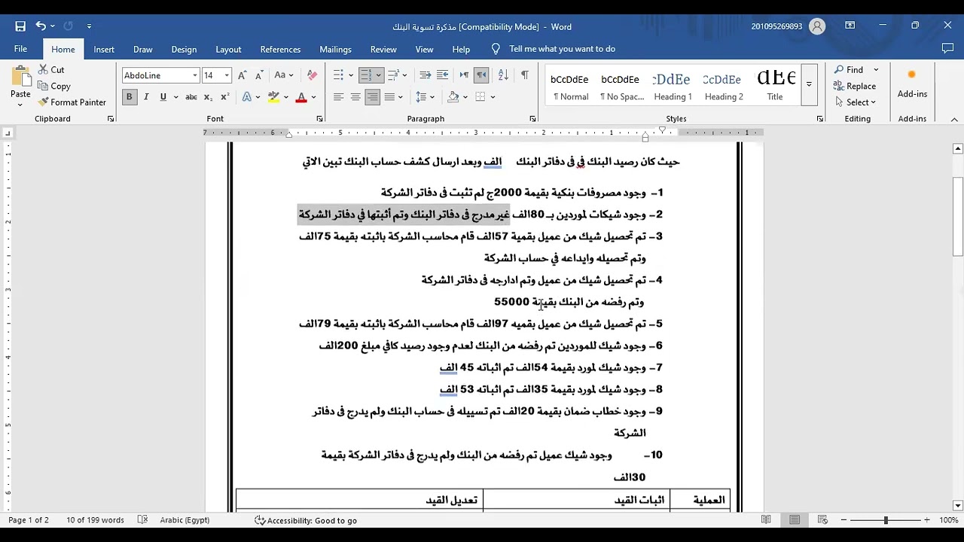Decrease paragraph indent
The width and height of the screenshot is (964, 542).
click(425, 75)
